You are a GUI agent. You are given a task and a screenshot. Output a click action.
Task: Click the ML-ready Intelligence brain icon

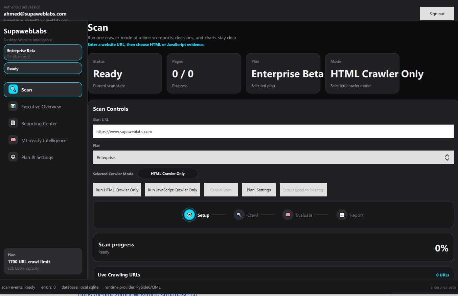click(13, 140)
